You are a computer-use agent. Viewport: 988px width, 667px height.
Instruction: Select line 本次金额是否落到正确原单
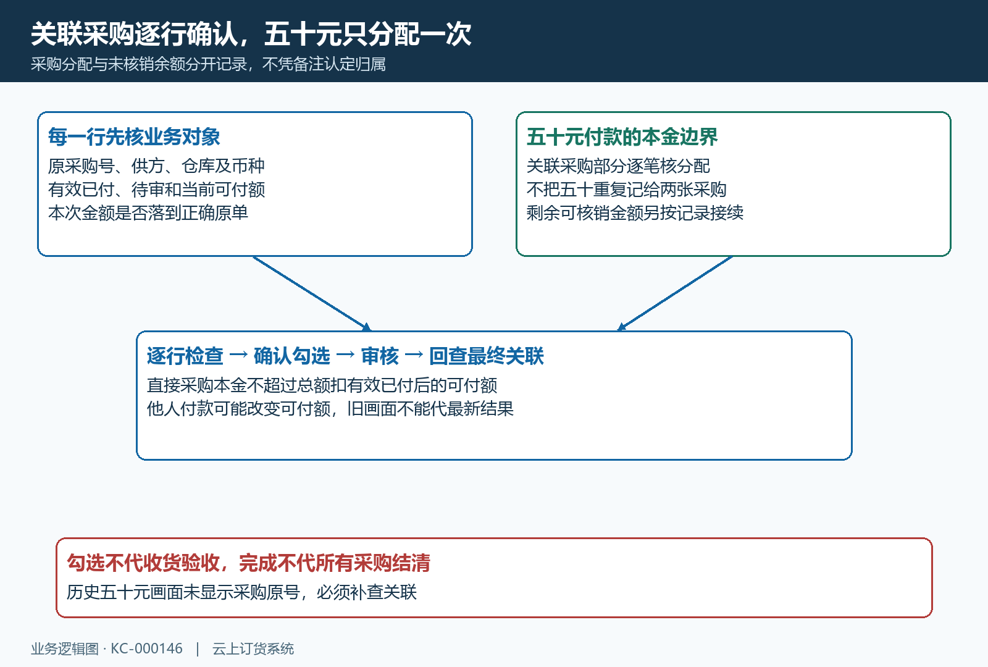pyautogui.click(x=148, y=212)
